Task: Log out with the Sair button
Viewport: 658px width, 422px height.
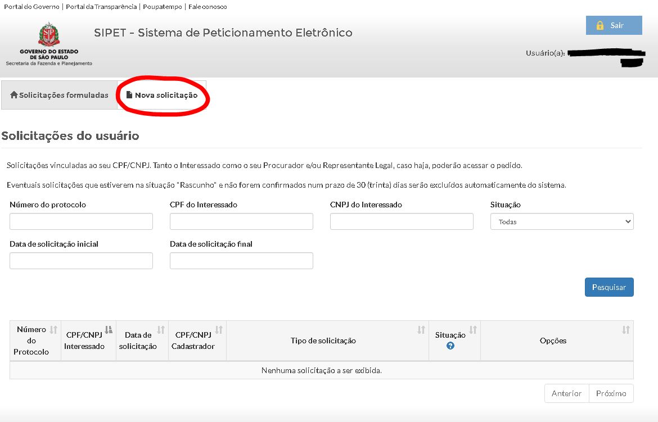Action: tap(614, 25)
